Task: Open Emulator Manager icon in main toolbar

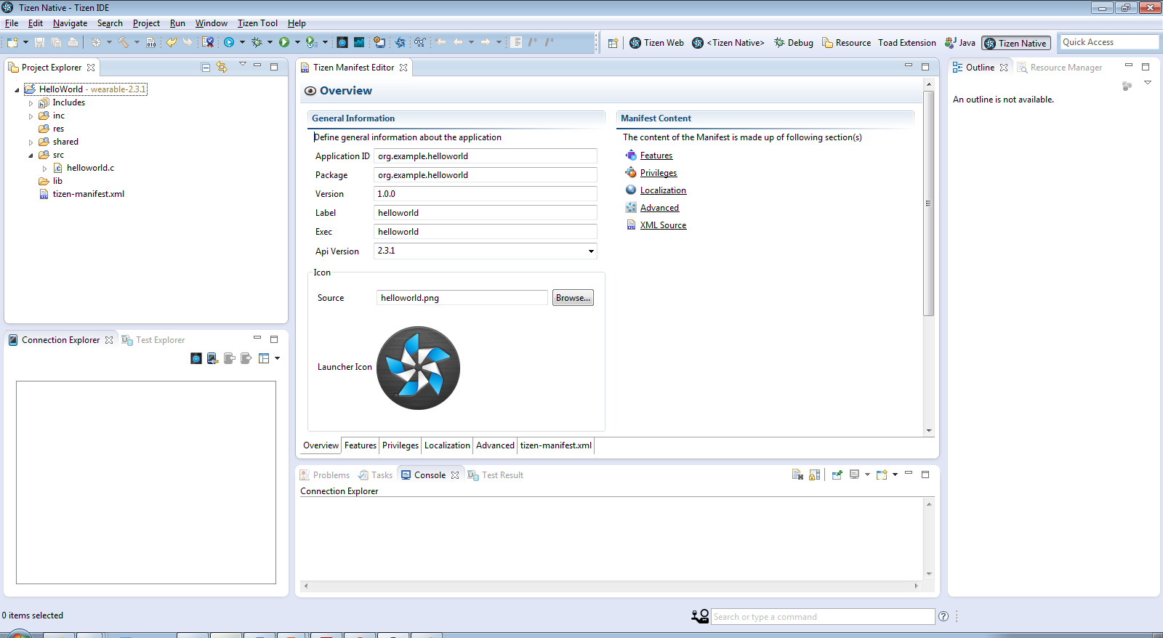Action: tap(342, 42)
